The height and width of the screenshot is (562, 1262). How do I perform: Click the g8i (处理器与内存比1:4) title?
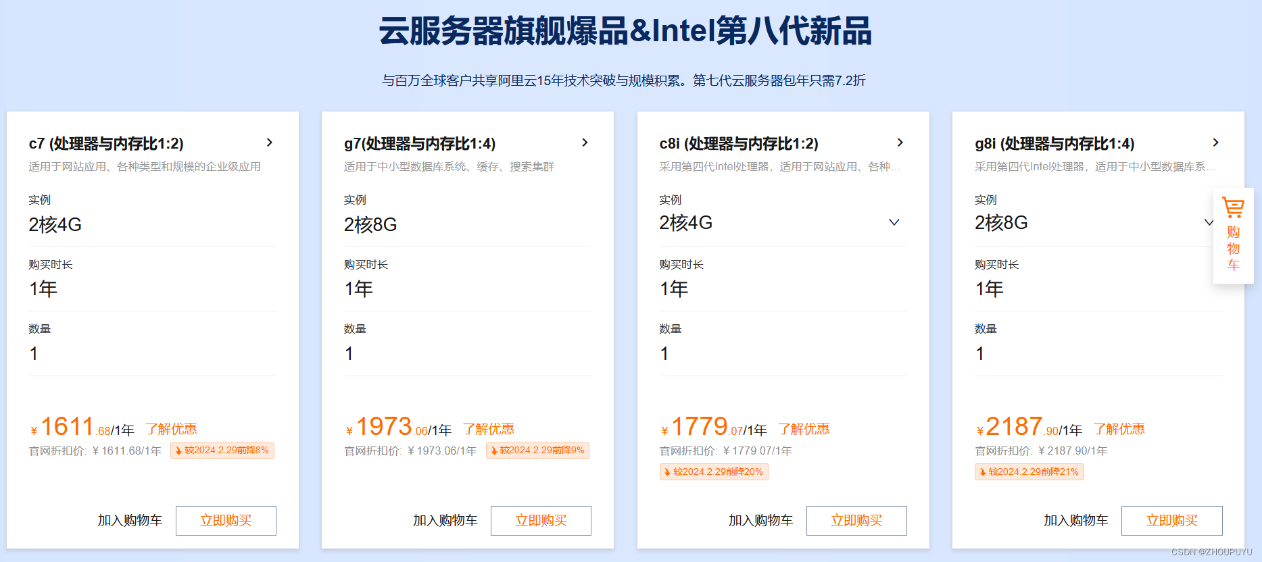(1054, 144)
